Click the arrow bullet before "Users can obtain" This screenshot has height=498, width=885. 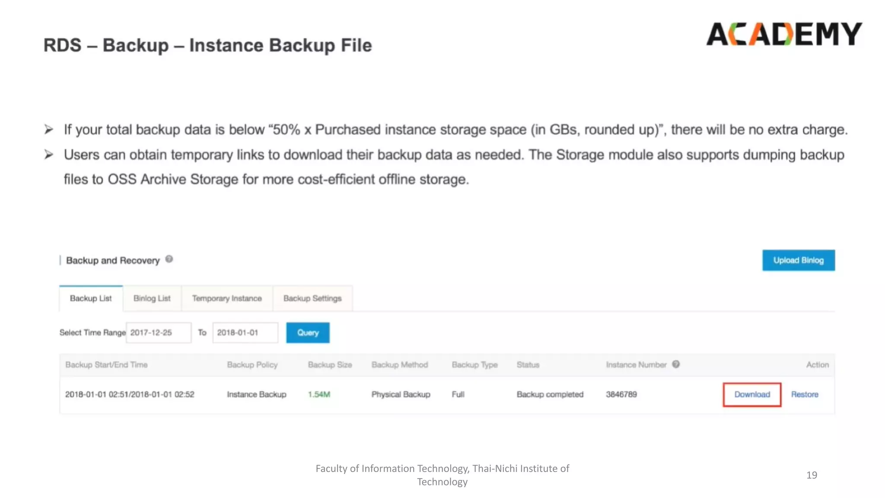click(49, 154)
